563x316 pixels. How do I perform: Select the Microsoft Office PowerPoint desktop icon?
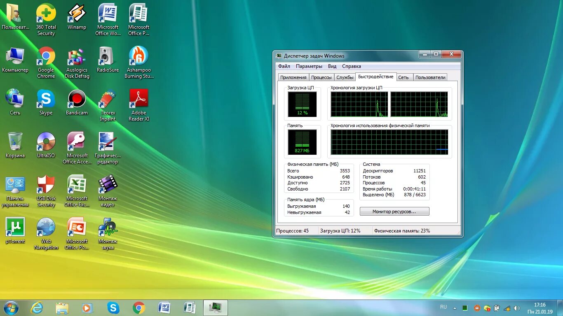click(x=77, y=234)
